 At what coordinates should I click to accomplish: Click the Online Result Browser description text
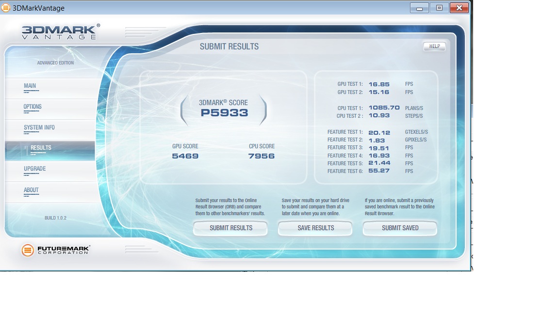click(x=230, y=207)
